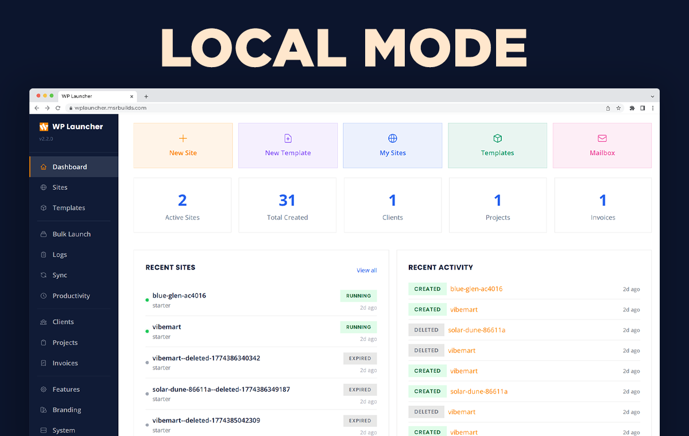689x436 pixels.
Task: Click the Bulk Launch sidebar icon
Action: pos(44,234)
